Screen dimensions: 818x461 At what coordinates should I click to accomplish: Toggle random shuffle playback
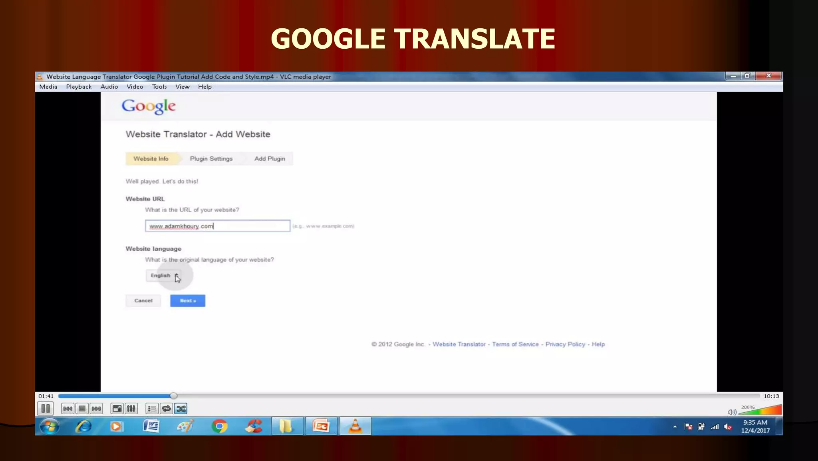[181, 408]
